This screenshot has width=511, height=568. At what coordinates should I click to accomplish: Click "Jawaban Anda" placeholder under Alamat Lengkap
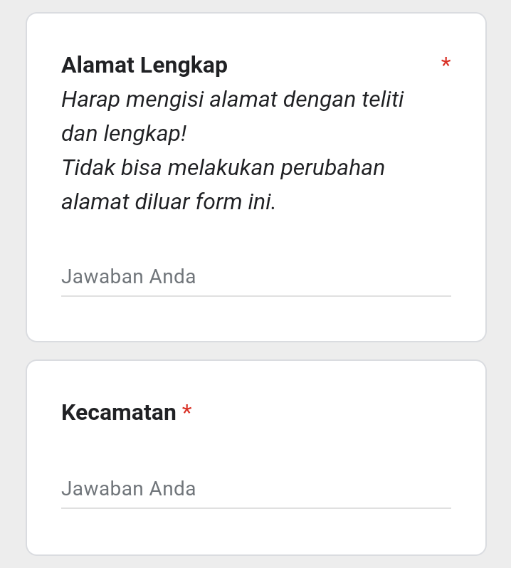tap(129, 277)
